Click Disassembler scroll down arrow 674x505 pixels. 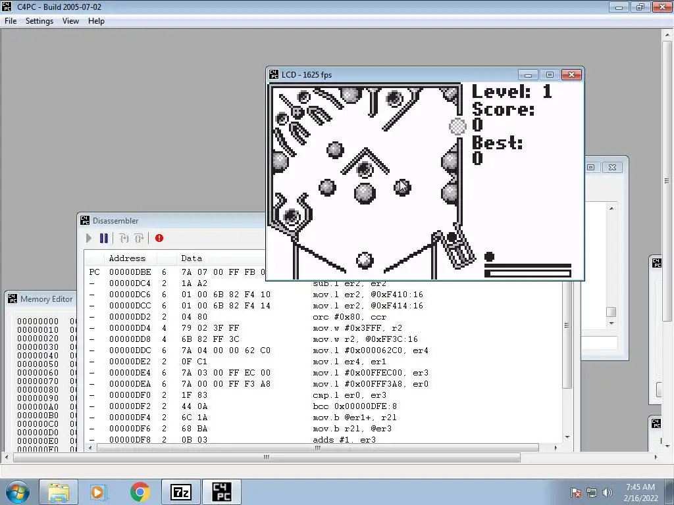(x=567, y=437)
